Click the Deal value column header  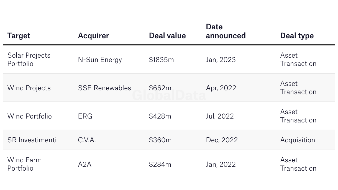click(x=167, y=36)
